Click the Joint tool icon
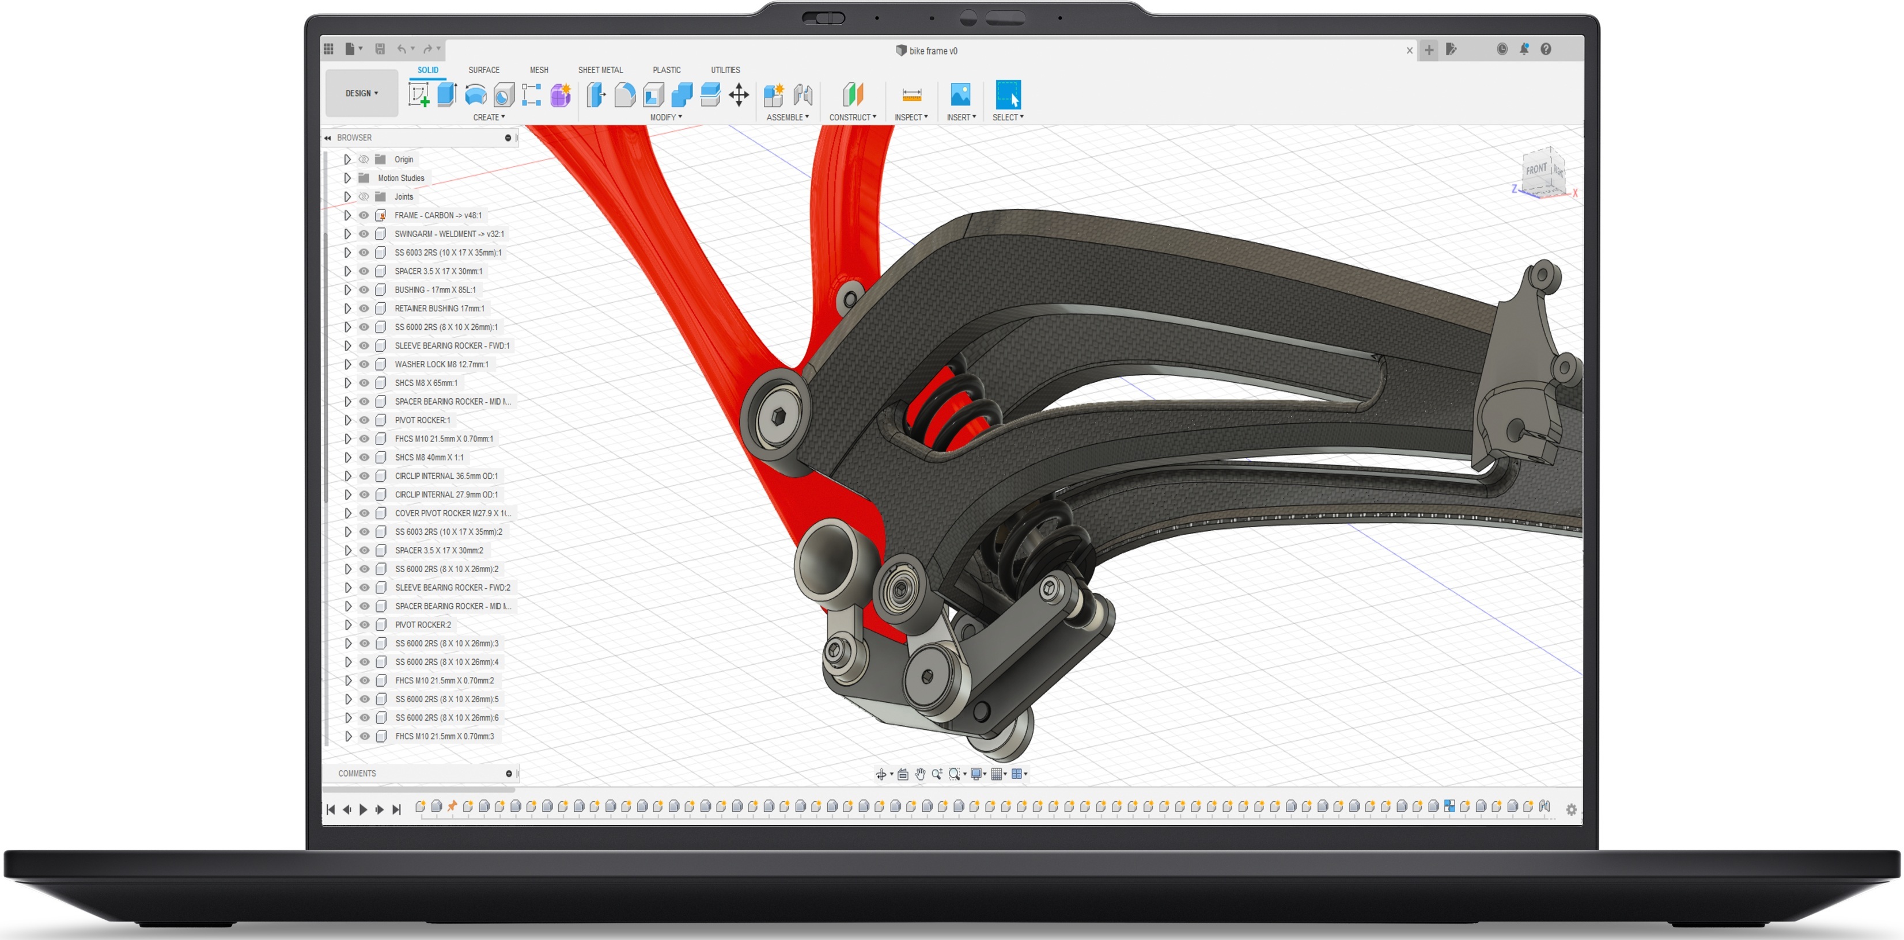Image resolution: width=1904 pixels, height=940 pixels. (803, 94)
